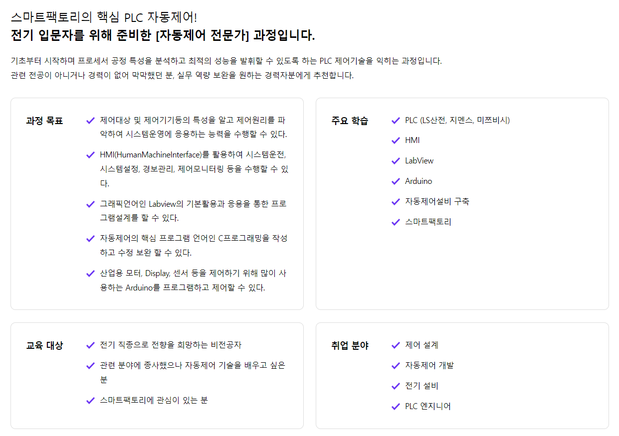Image resolution: width=619 pixels, height=436 pixels.
Task: Click the checkmark next to 자동제어설비 구축
Action: point(396,202)
